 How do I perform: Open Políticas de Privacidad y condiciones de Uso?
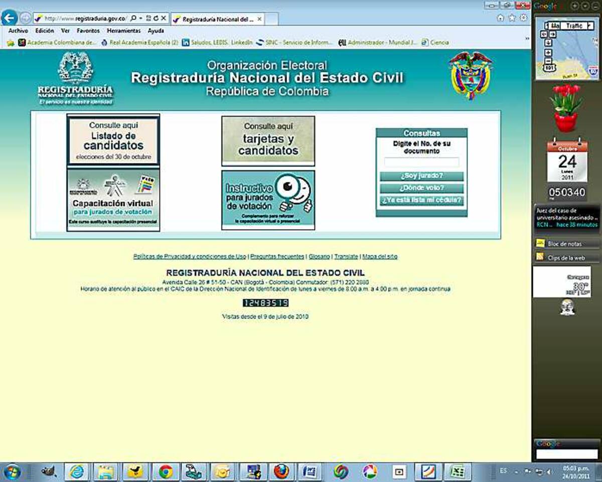point(190,257)
